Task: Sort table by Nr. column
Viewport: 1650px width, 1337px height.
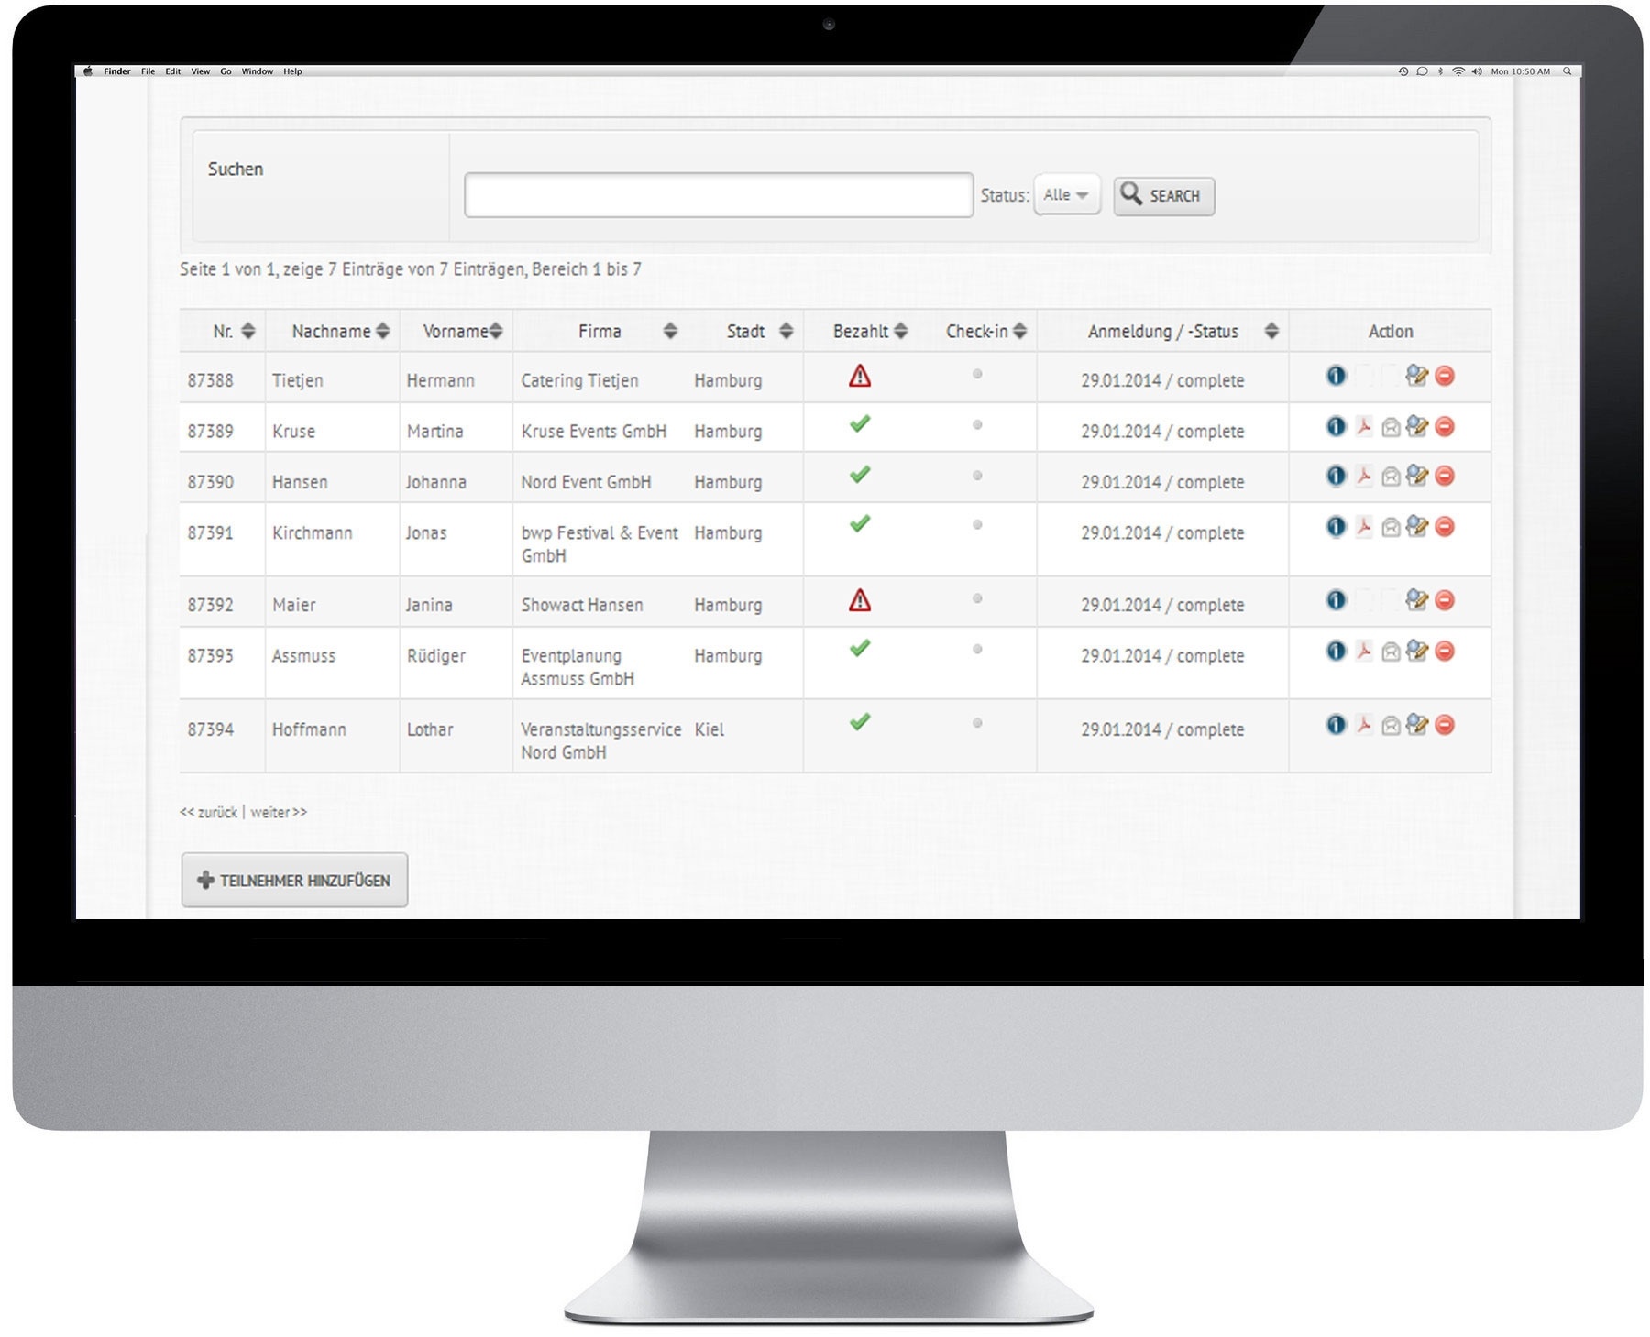Action: click(247, 331)
